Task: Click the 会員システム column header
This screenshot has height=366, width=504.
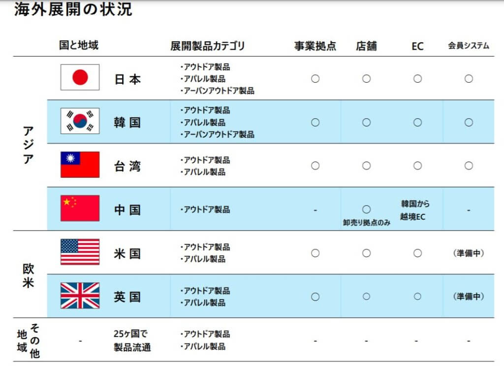Action: (x=469, y=46)
